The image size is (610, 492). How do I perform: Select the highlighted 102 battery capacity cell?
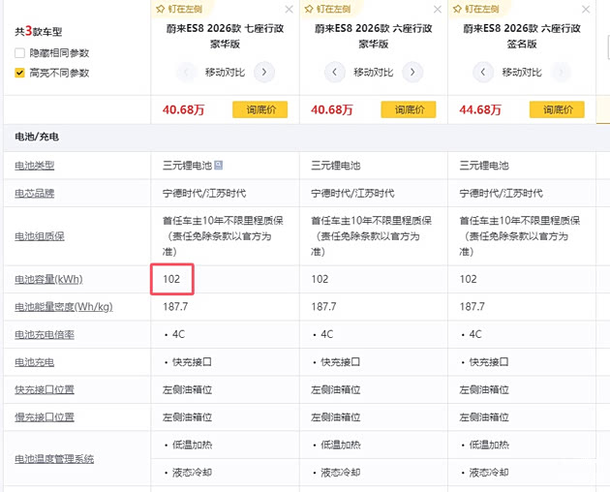pos(173,279)
